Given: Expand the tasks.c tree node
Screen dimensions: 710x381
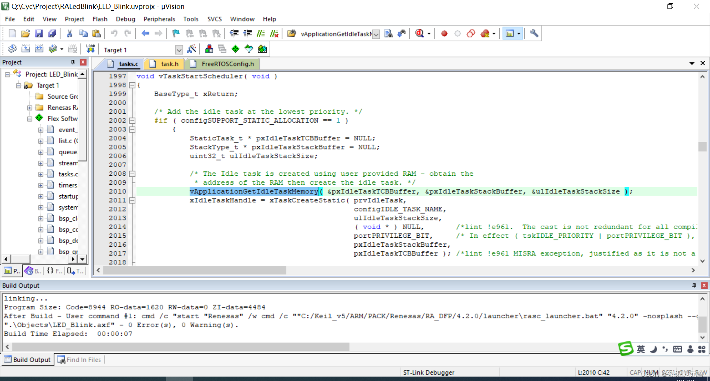Looking at the screenshot, I should 41,174.
